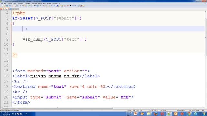
Task: Open Google Chrome from the taskbar
Action: pos(189,114)
